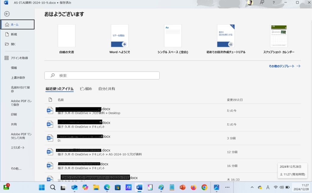Expand hidden system tray icons chevron
This screenshot has height=193, width=312.
click(x=252, y=187)
